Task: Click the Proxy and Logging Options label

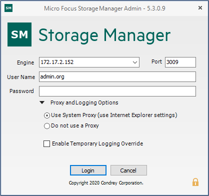Action: pos(84,102)
